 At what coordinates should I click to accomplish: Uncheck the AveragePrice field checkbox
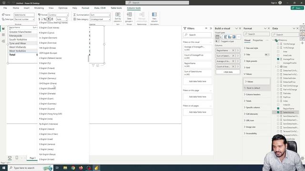(x=278, y=59)
